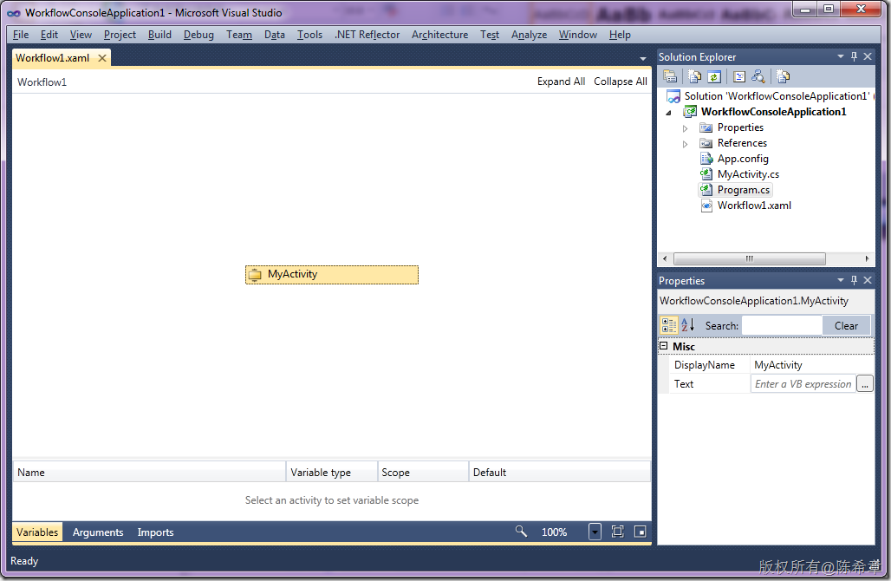Switch to the Variables tab

pyautogui.click(x=37, y=532)
